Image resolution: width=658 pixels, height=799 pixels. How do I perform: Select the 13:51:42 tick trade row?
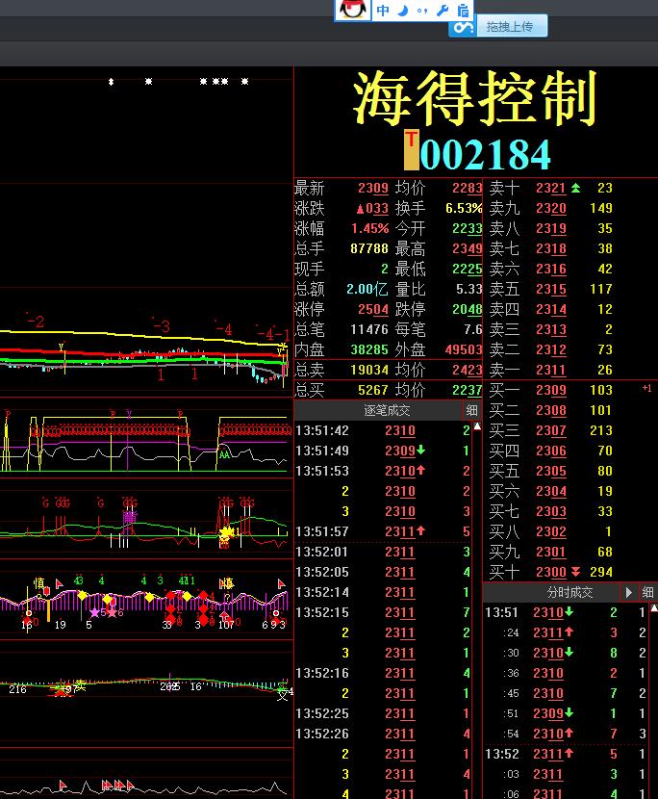tap(383, 430)
